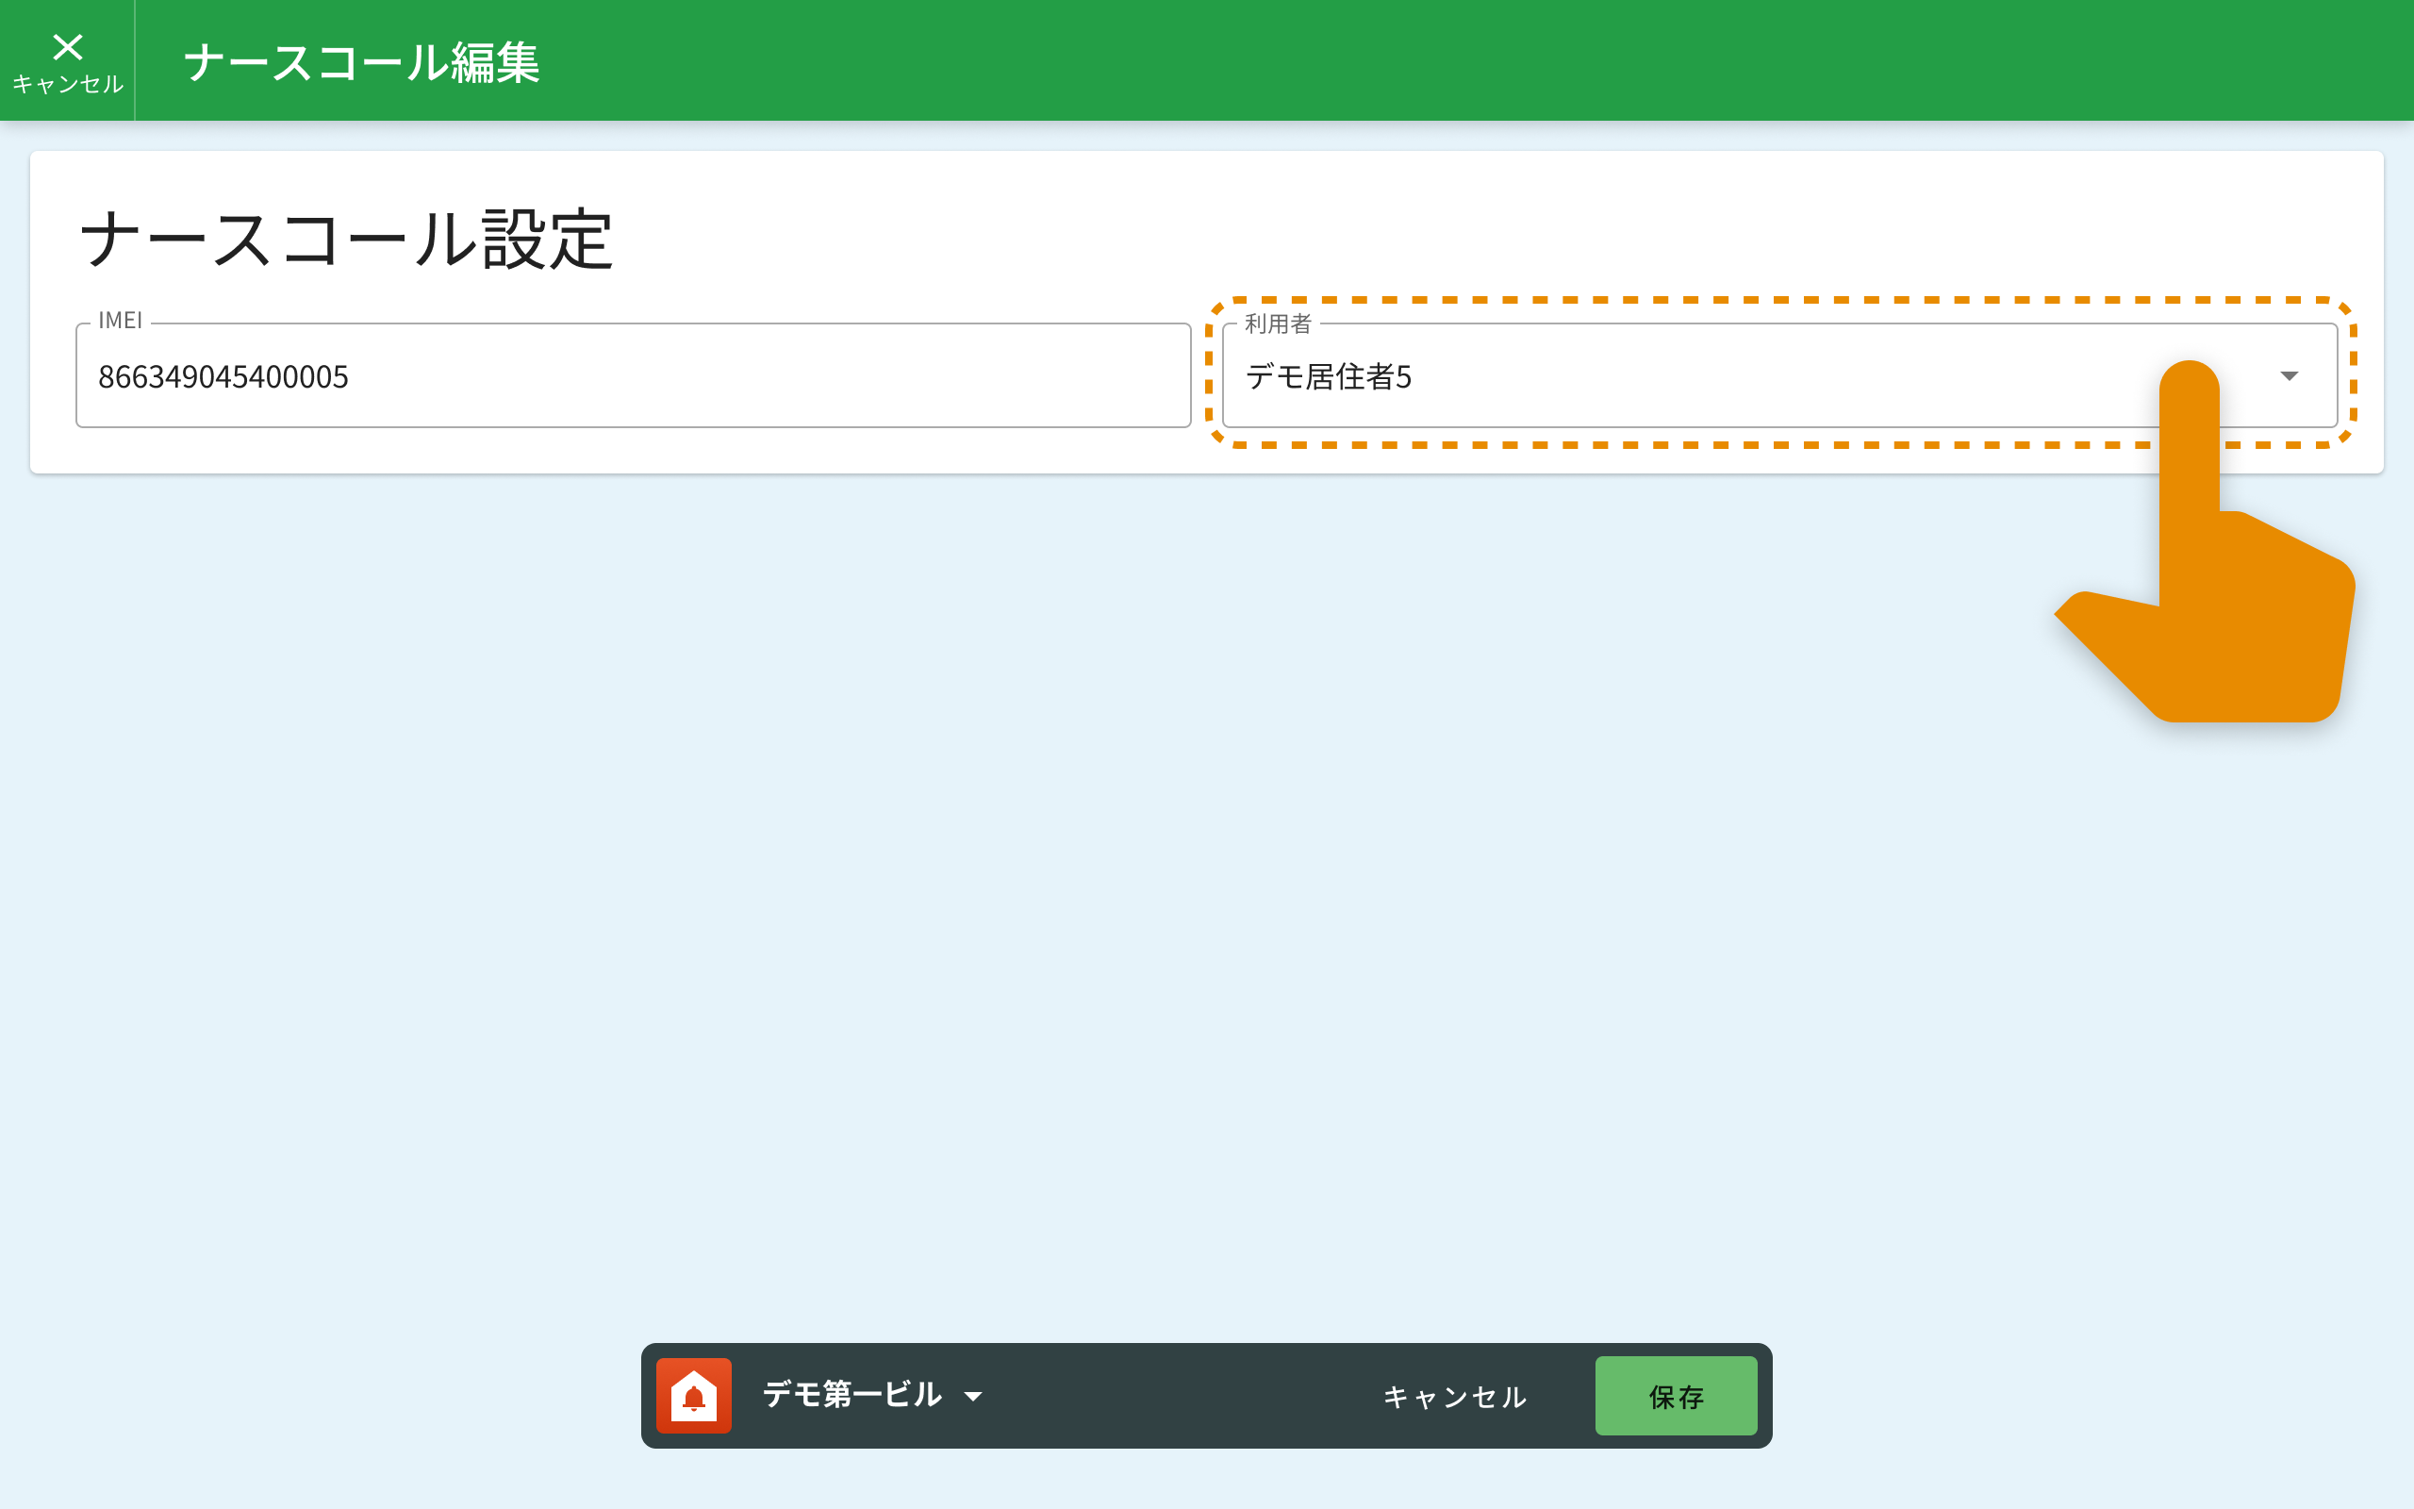Click the red home bell icon

pyautogui.click(x=693, y=1395)
